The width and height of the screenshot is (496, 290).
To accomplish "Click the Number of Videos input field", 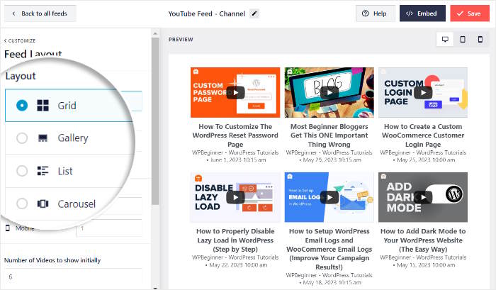I will pyautogui.click(x=74, y=277).
